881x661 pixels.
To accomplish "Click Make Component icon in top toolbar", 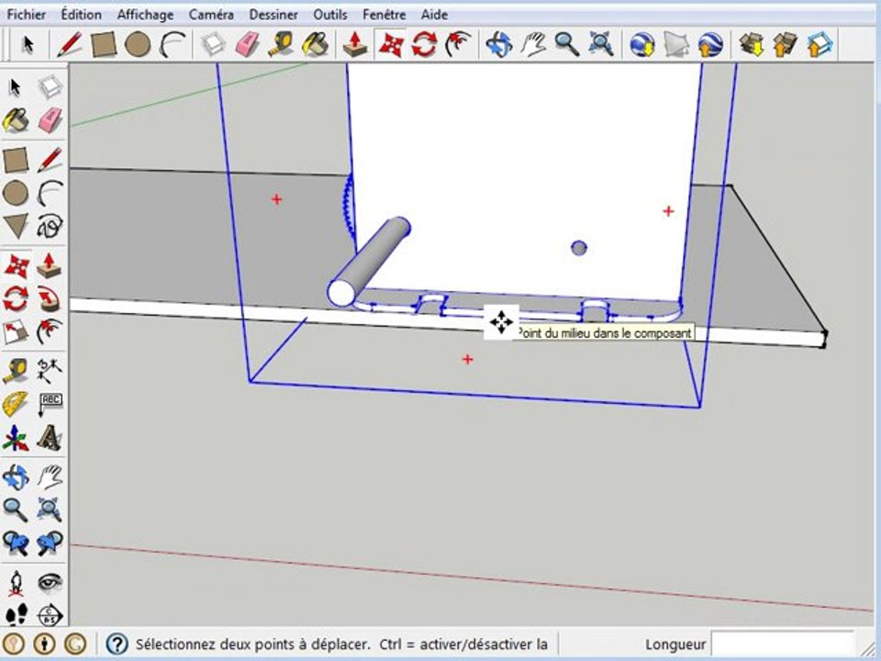I will (214, 44).
